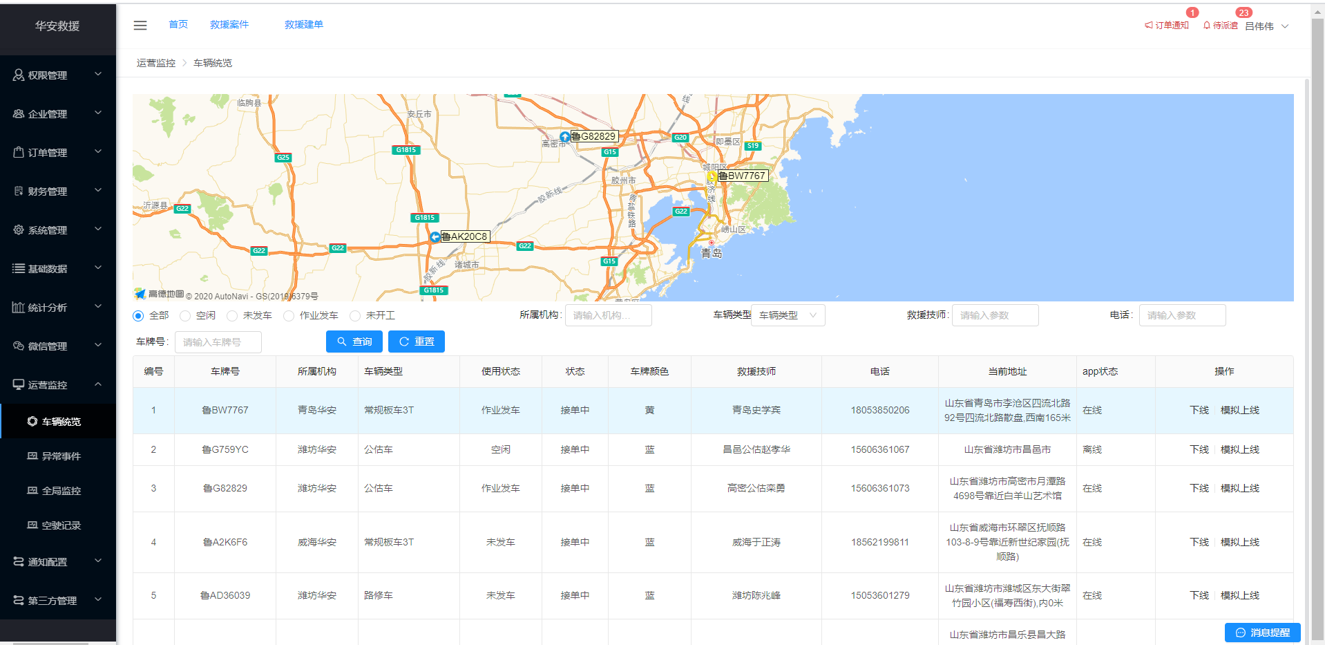Focus the 电话 input field
The width and height of the screenshot is (1325, 645).
pyautogui.click(x=1183, y=315)
